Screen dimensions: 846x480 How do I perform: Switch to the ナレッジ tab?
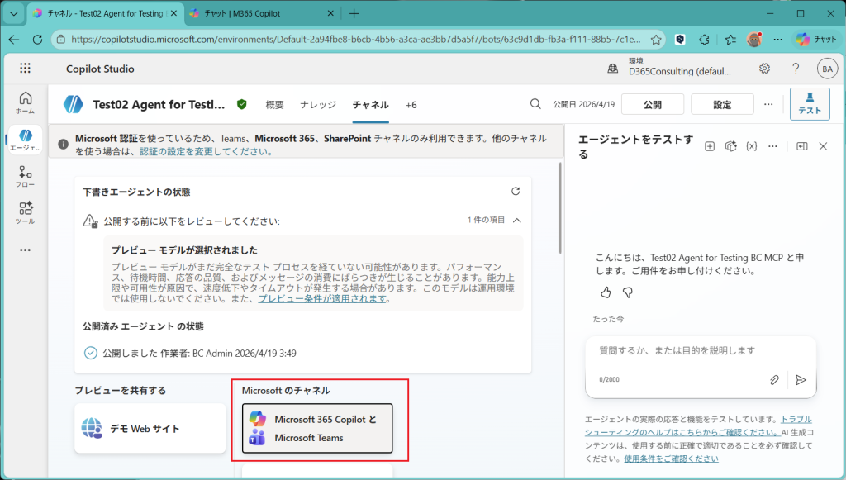coord(318,105)
